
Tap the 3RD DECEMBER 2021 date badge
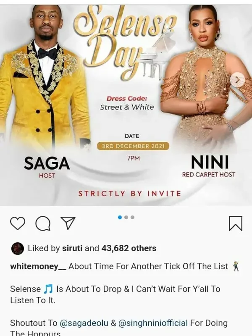click(133, 146)
